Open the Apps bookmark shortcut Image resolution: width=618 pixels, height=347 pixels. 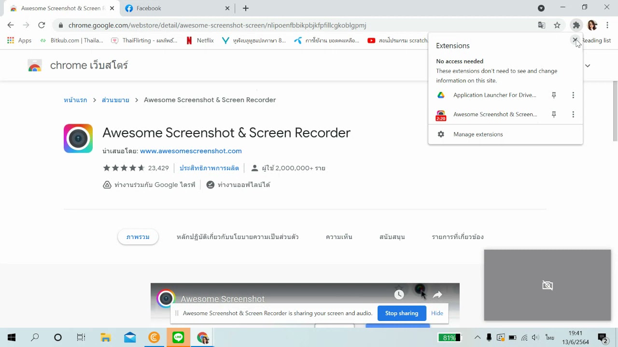(x=19, y=40)
